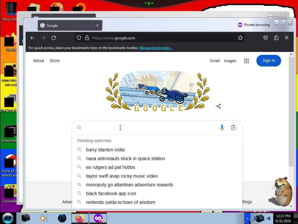Open the Windows Start orb
The height and width of the screenshot is (224, 298).
[x=8, y=218]
